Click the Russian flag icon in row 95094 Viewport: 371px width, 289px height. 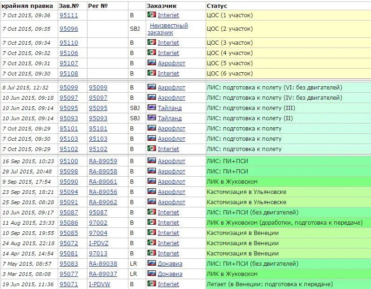152,192
